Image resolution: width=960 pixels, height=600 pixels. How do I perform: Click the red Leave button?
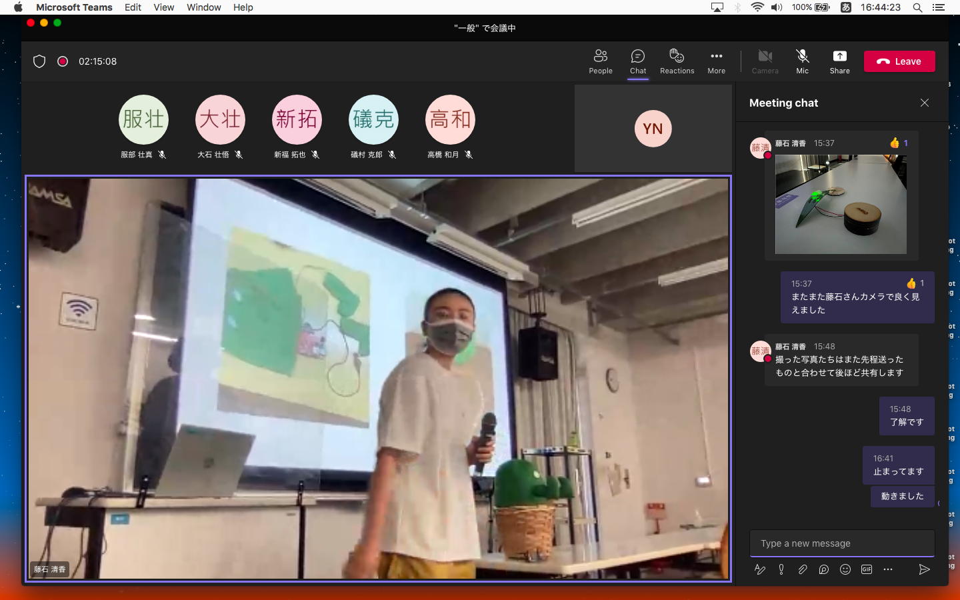[899, 61]
